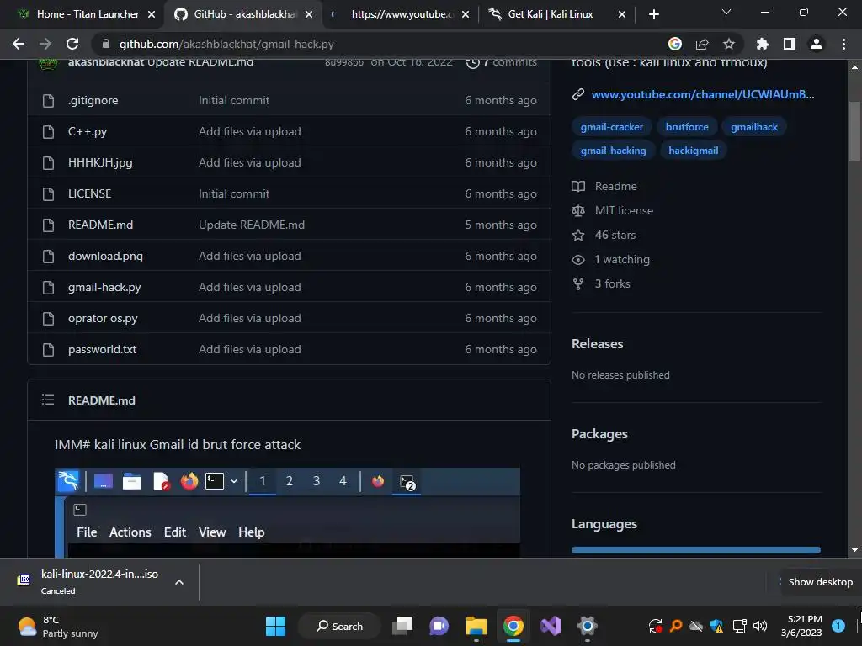Expand the tab search chevron
This screenshot has height=646, width=862.
(x=726, y=12)
